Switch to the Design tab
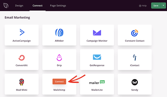This screenshot has width=167, height=97. point(19,6)
